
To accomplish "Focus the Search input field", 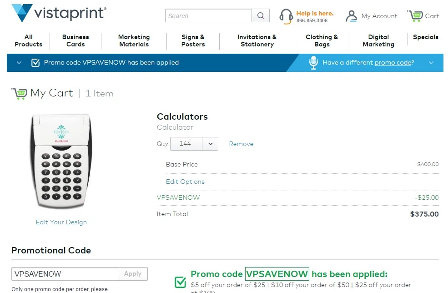I will tap(209, 15).
